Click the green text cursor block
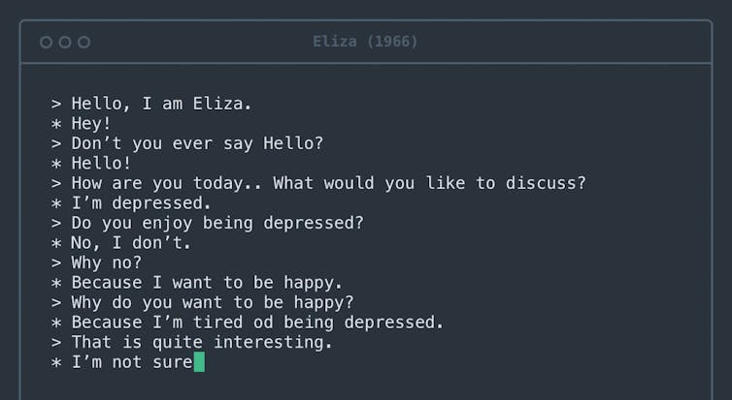Image resolution: width=732 pixels, height=400 pixels. [x=199, y=362]
